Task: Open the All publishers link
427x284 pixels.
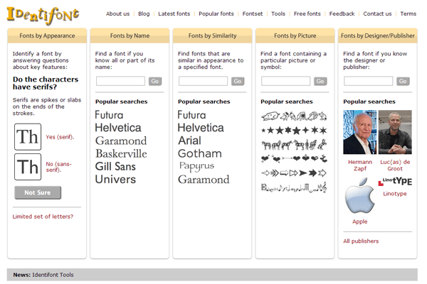Action: tap(361, 241)
